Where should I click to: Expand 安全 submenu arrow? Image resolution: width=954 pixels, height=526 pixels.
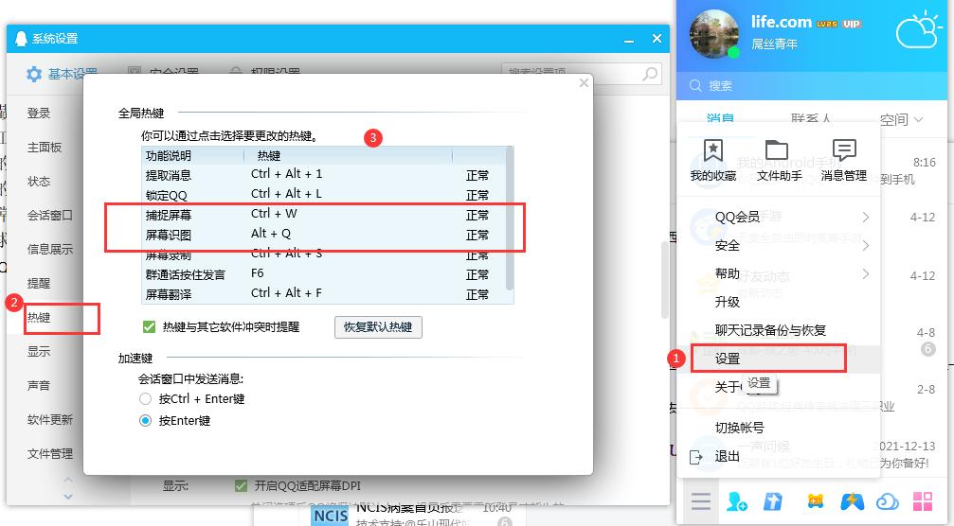coord(865,245)
